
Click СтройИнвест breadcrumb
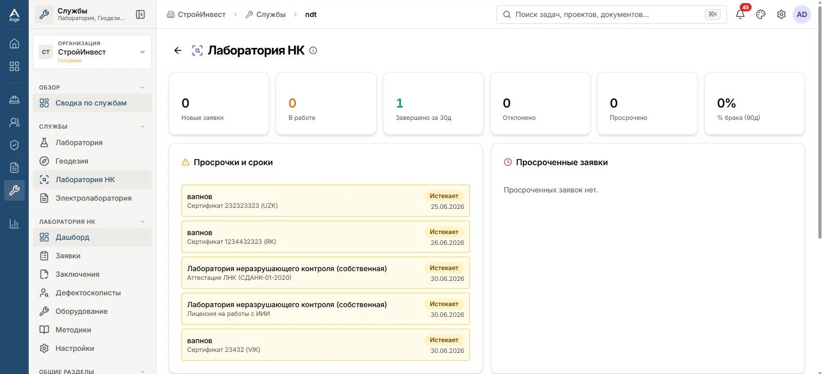(x=196, y=14)
